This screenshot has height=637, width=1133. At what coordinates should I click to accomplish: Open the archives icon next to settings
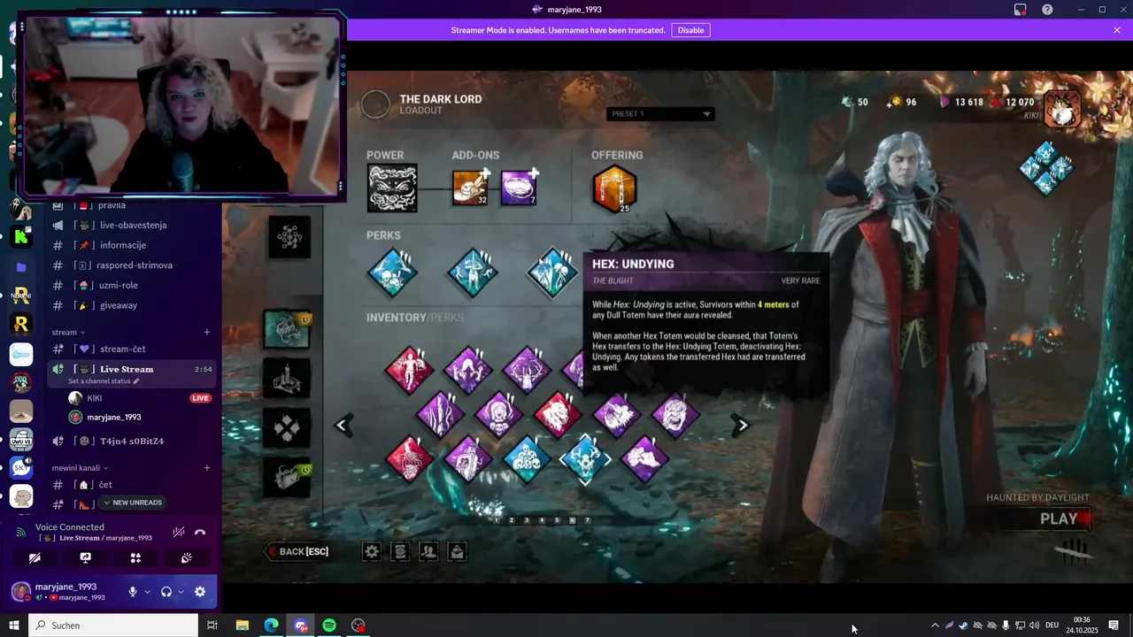click(x=400, y=552)
